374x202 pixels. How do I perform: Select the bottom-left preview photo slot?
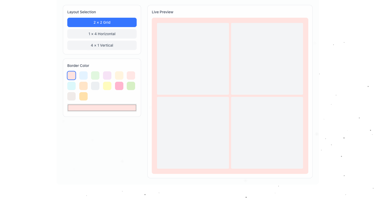pos(193,133)
